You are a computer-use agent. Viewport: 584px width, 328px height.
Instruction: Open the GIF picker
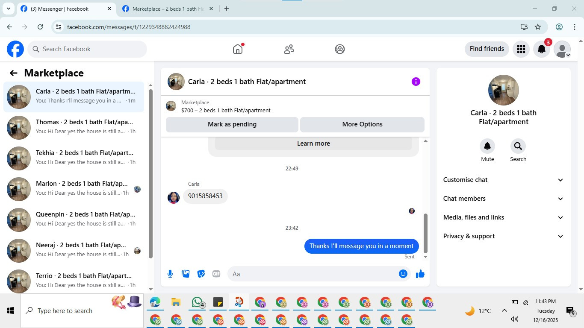[x=216, y=274]
